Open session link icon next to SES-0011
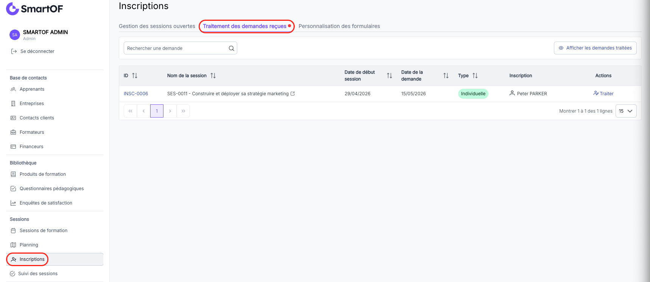Screen dimensions: 650x282 [292, 94]
